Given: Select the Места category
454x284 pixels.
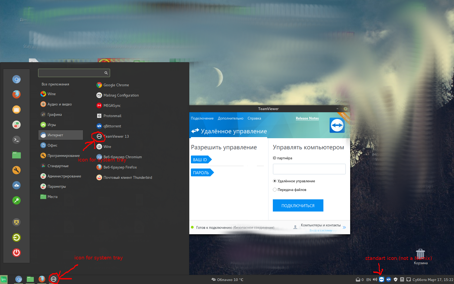Looking at the screenshot, I should tap(61, 197).
